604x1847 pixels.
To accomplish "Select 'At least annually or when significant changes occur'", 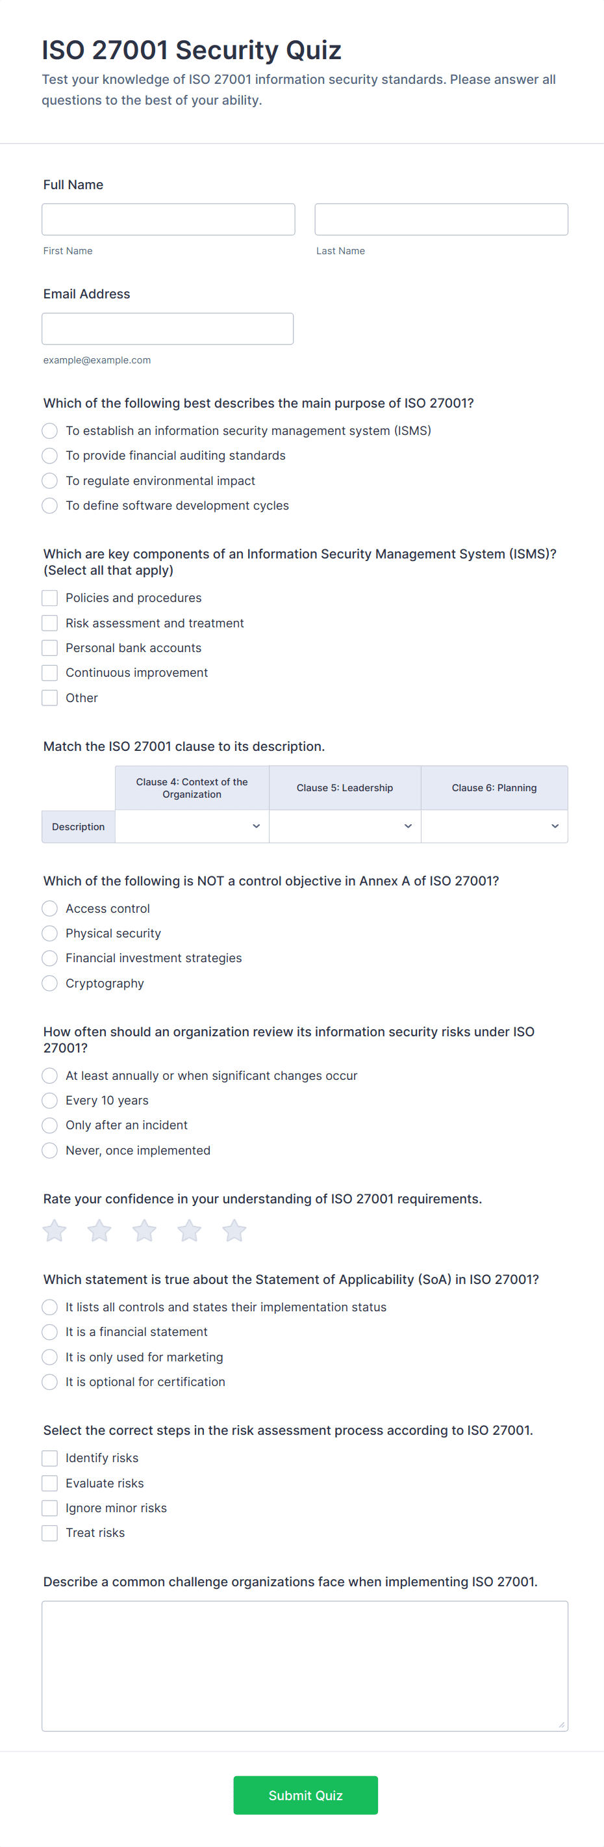I will 49,1075.
